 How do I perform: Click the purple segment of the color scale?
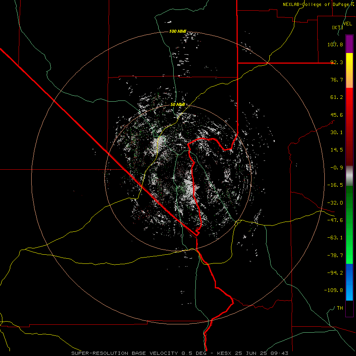(349, 44)
